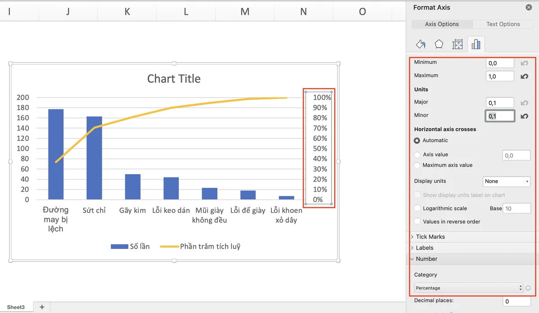Image resolution: width=539 pixels, height=313 pixels.
Task: Open the Display units dropdown
Action: (x=507, y=181)
